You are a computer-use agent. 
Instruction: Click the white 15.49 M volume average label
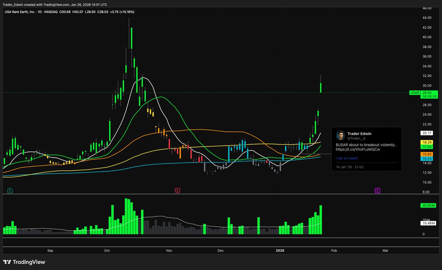point(429,223)
